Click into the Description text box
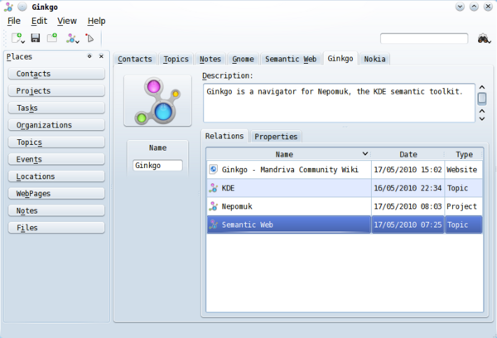The width and height of the screenshot is (497, 338). coord(339,103)
